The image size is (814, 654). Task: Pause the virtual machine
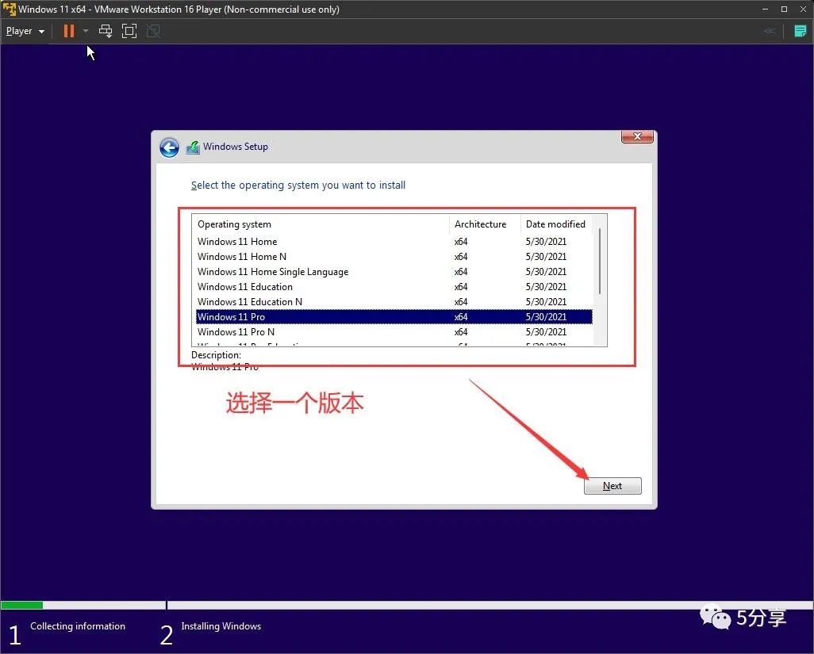coord(68,31)
